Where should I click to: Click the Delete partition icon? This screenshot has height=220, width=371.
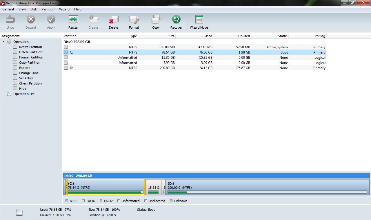[114, 20]
